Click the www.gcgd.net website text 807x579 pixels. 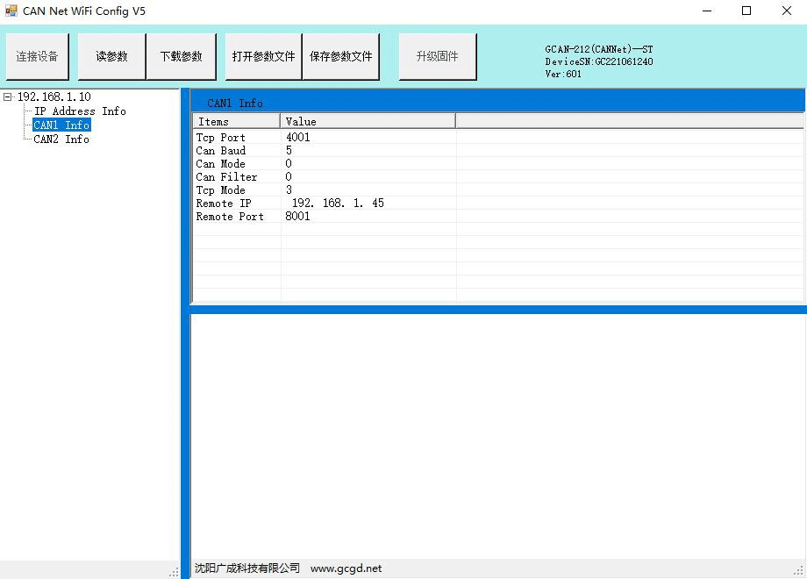pyautogui.click(x=346, y=568)
